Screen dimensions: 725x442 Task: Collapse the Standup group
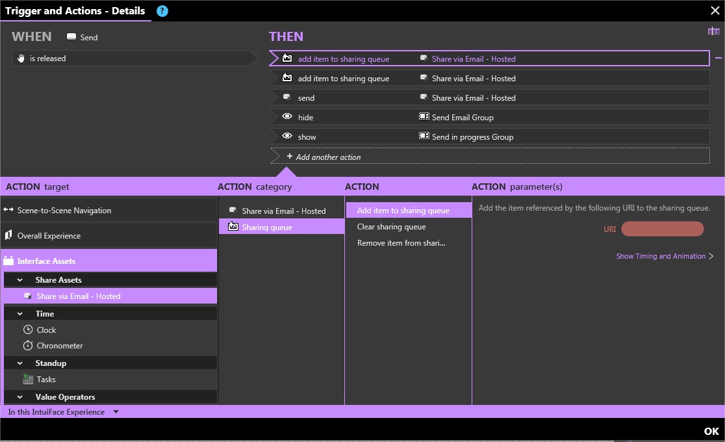[x=20, y=363]
